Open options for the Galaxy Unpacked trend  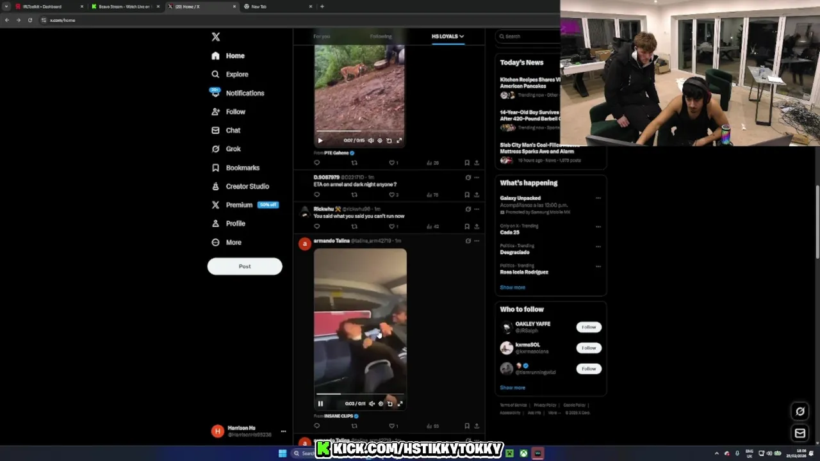click(x=598, y=198)
